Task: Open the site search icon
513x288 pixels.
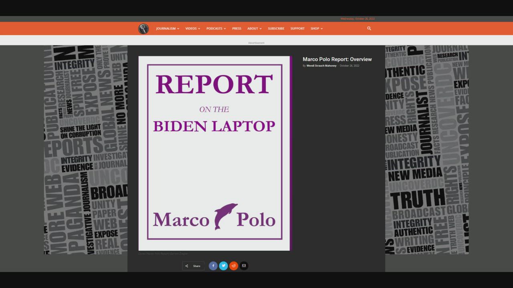Action: pos(369,28)
